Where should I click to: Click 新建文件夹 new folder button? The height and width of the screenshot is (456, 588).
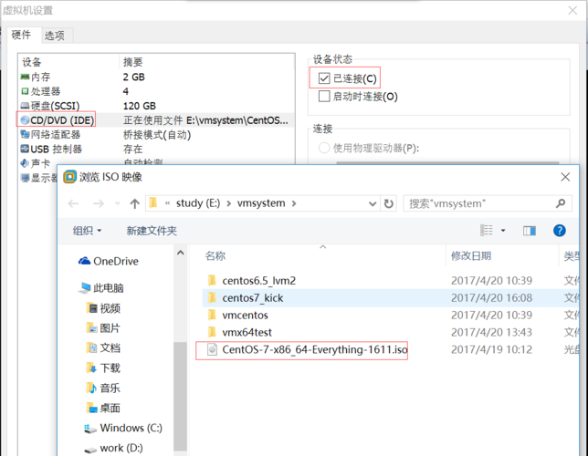click(152, 231)
